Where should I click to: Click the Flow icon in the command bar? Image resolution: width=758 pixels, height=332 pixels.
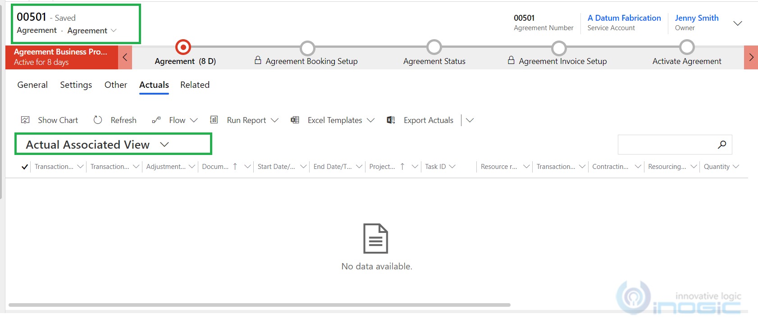click(156, 120)
